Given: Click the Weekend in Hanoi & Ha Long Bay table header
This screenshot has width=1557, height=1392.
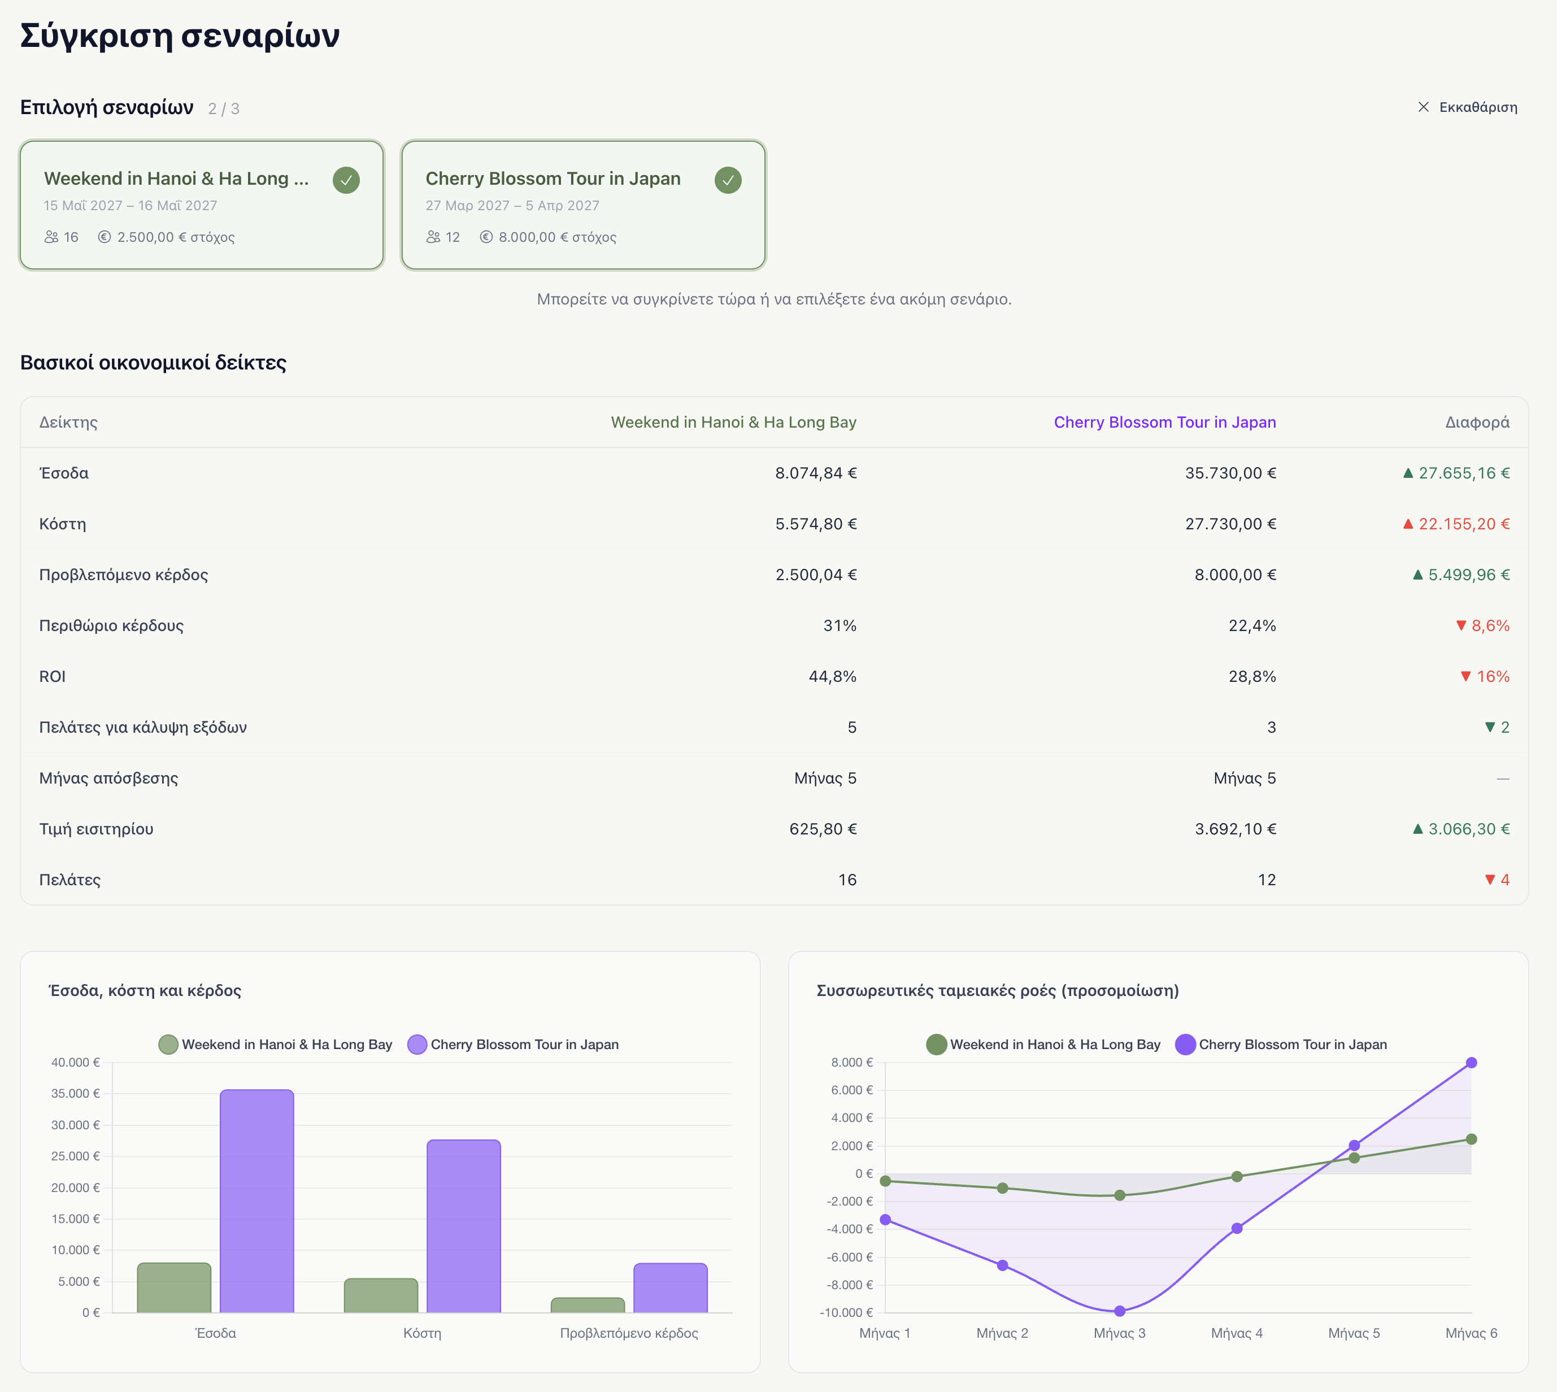Looking at the screenshot, I should click(733, 422).
